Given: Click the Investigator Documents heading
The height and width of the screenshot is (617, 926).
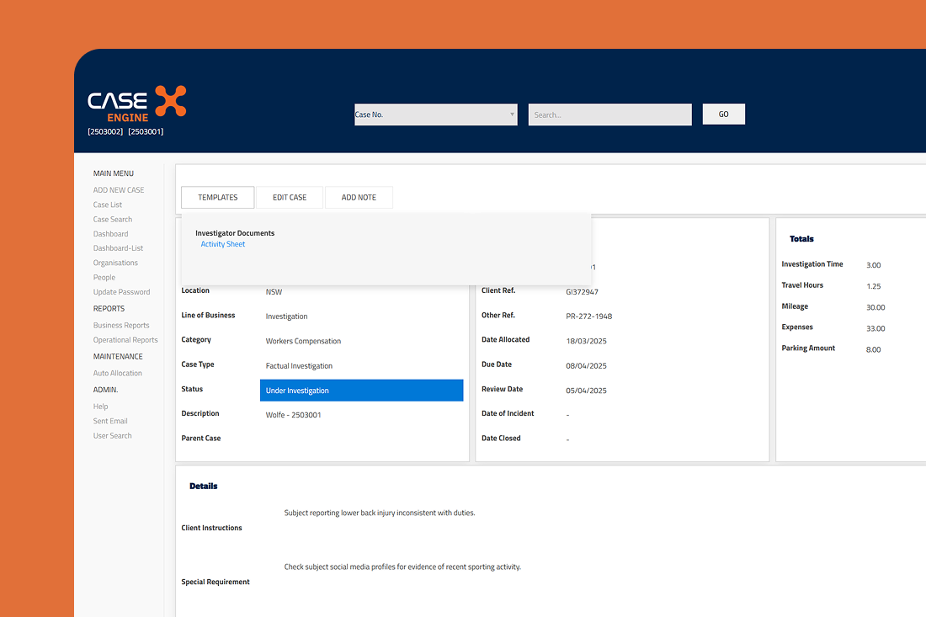Looking at the screenshot, I should point(235,233).
